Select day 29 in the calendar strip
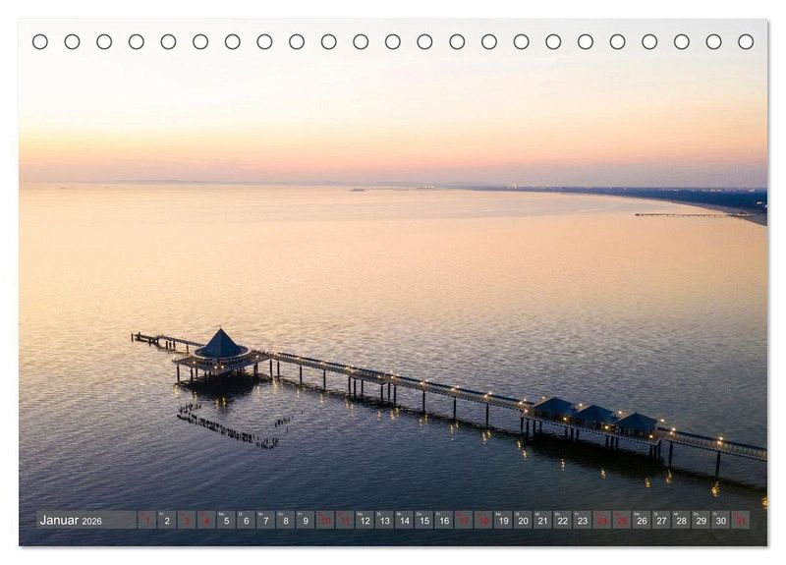 tap(702, 520)
